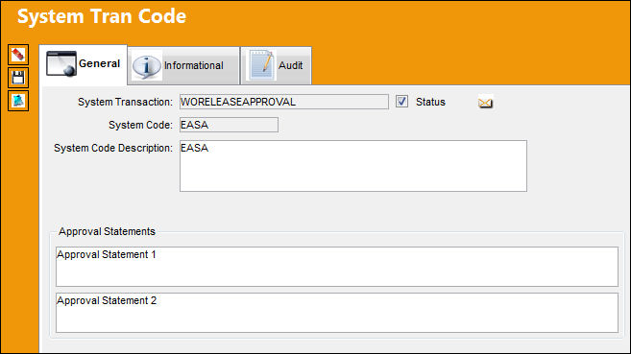Screen dimensions: 631x354
Task: Click the System Tran Code title
Action: (x=102, y=16)
